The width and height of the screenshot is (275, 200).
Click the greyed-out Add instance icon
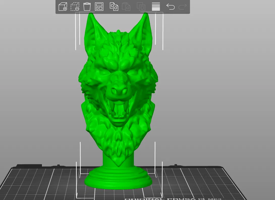point(141,7)
